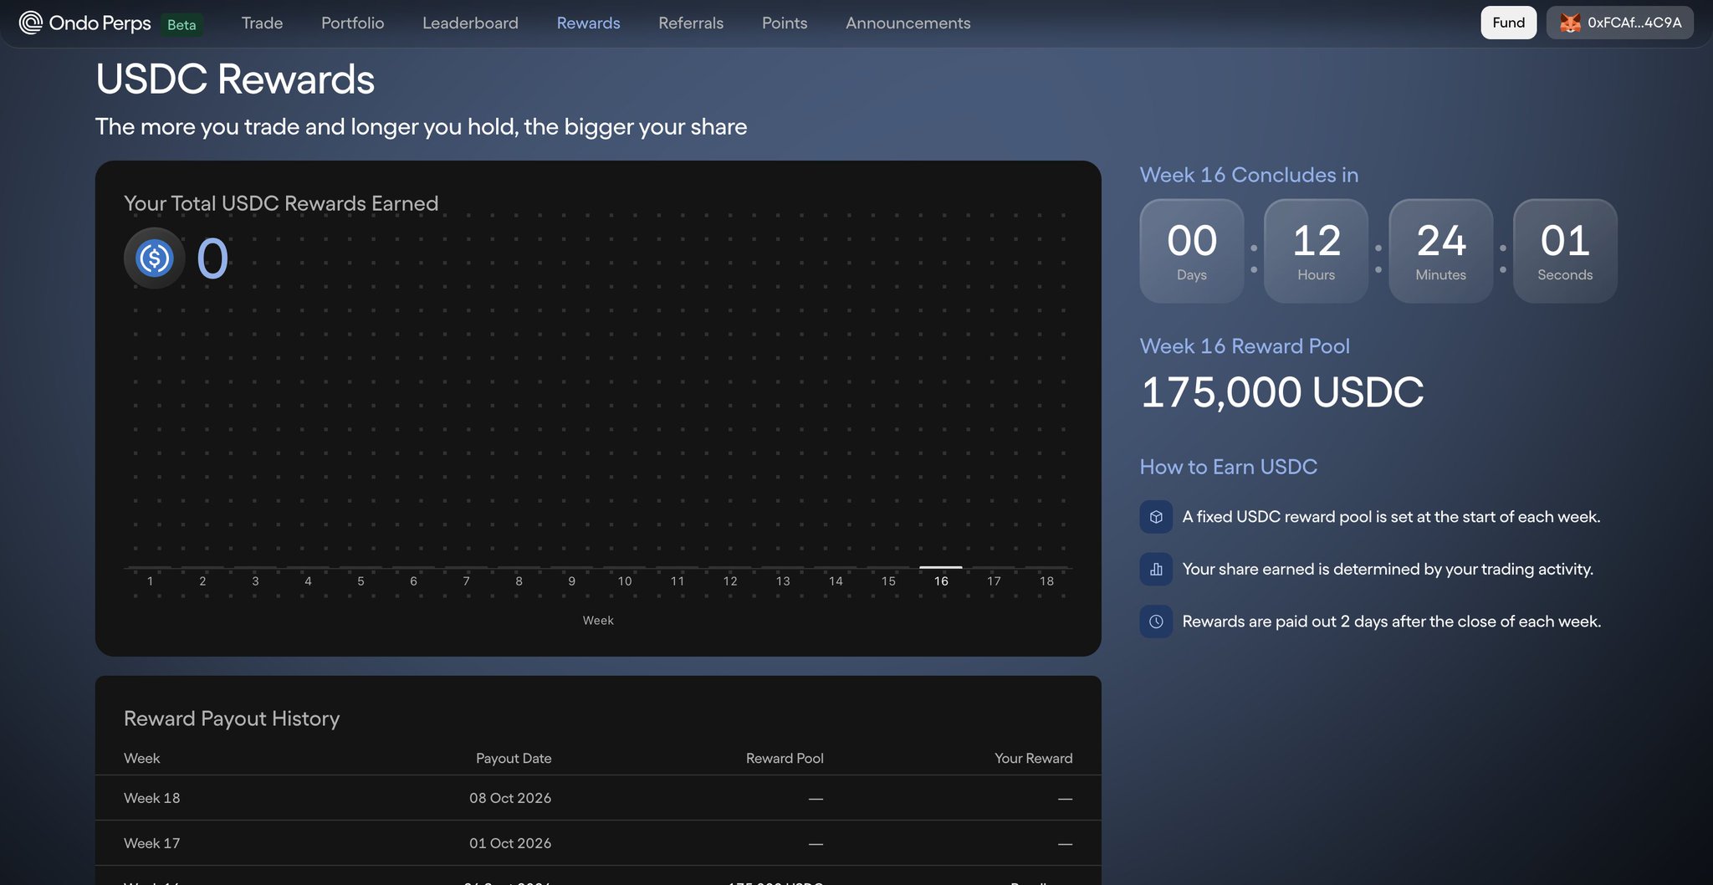Click the total rewards earned value 0
The width and height of the screenshot is (1713, 885).
[212, 258]
